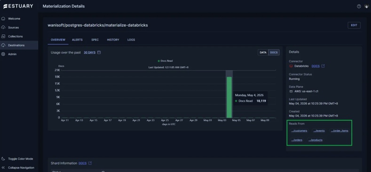Open the 30 DAYS range selector
Screen dimensions: 371x172
(90, 53)
